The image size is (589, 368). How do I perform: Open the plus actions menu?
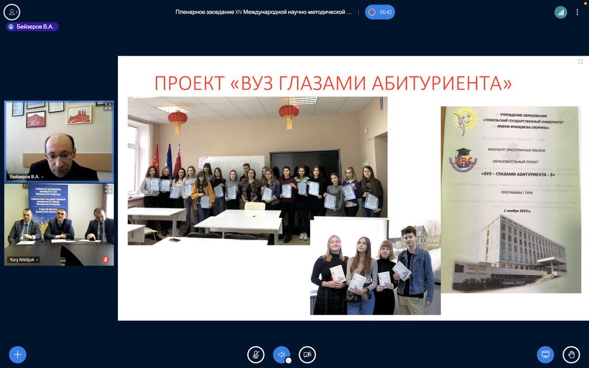pyautogui.click(x=17, y=354)
